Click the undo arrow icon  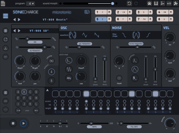pos(129,3)
